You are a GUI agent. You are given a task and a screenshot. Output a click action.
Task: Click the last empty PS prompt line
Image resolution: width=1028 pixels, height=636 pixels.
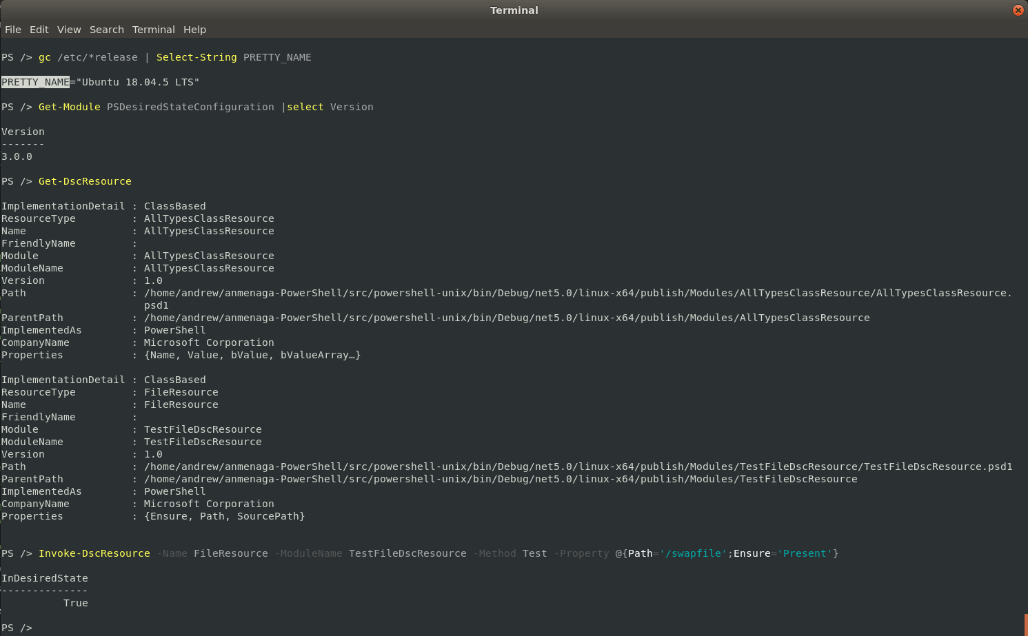[x=17, y=628]
